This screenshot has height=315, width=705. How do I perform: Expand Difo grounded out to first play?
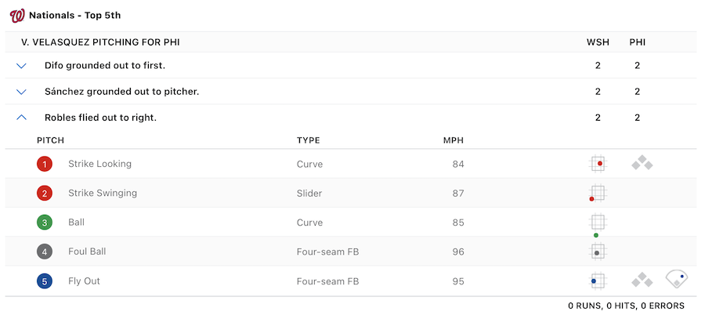21,66
